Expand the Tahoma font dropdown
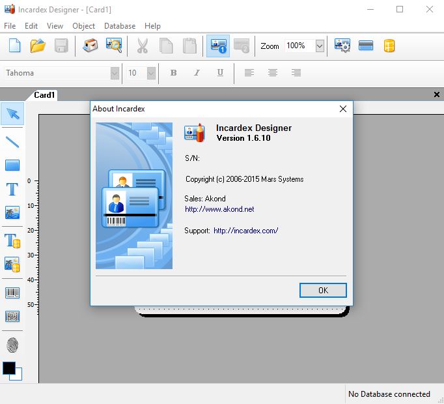444x404 pixels. point(115,74)
